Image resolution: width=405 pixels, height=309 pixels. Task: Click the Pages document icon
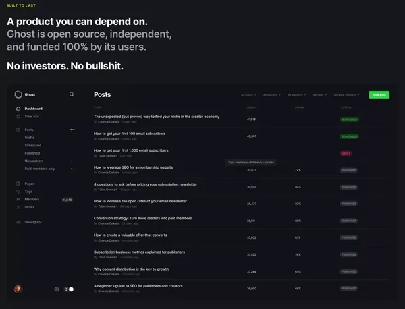(x=18, y=184)
